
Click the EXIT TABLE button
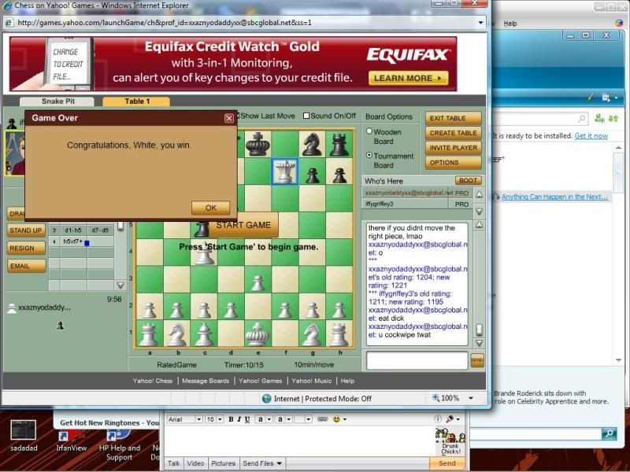454,118
